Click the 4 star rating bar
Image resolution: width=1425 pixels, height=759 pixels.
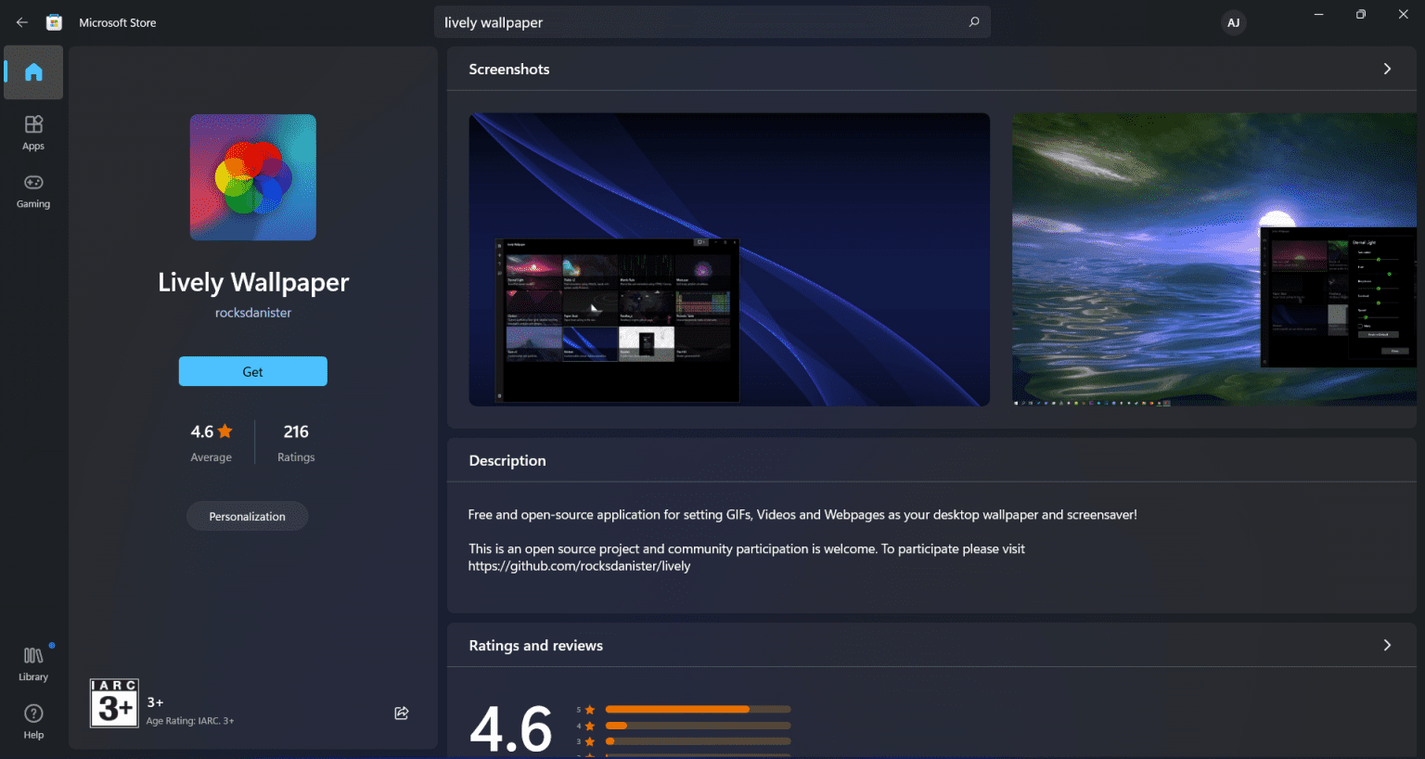pyautogui.click(x=698, y=726)
